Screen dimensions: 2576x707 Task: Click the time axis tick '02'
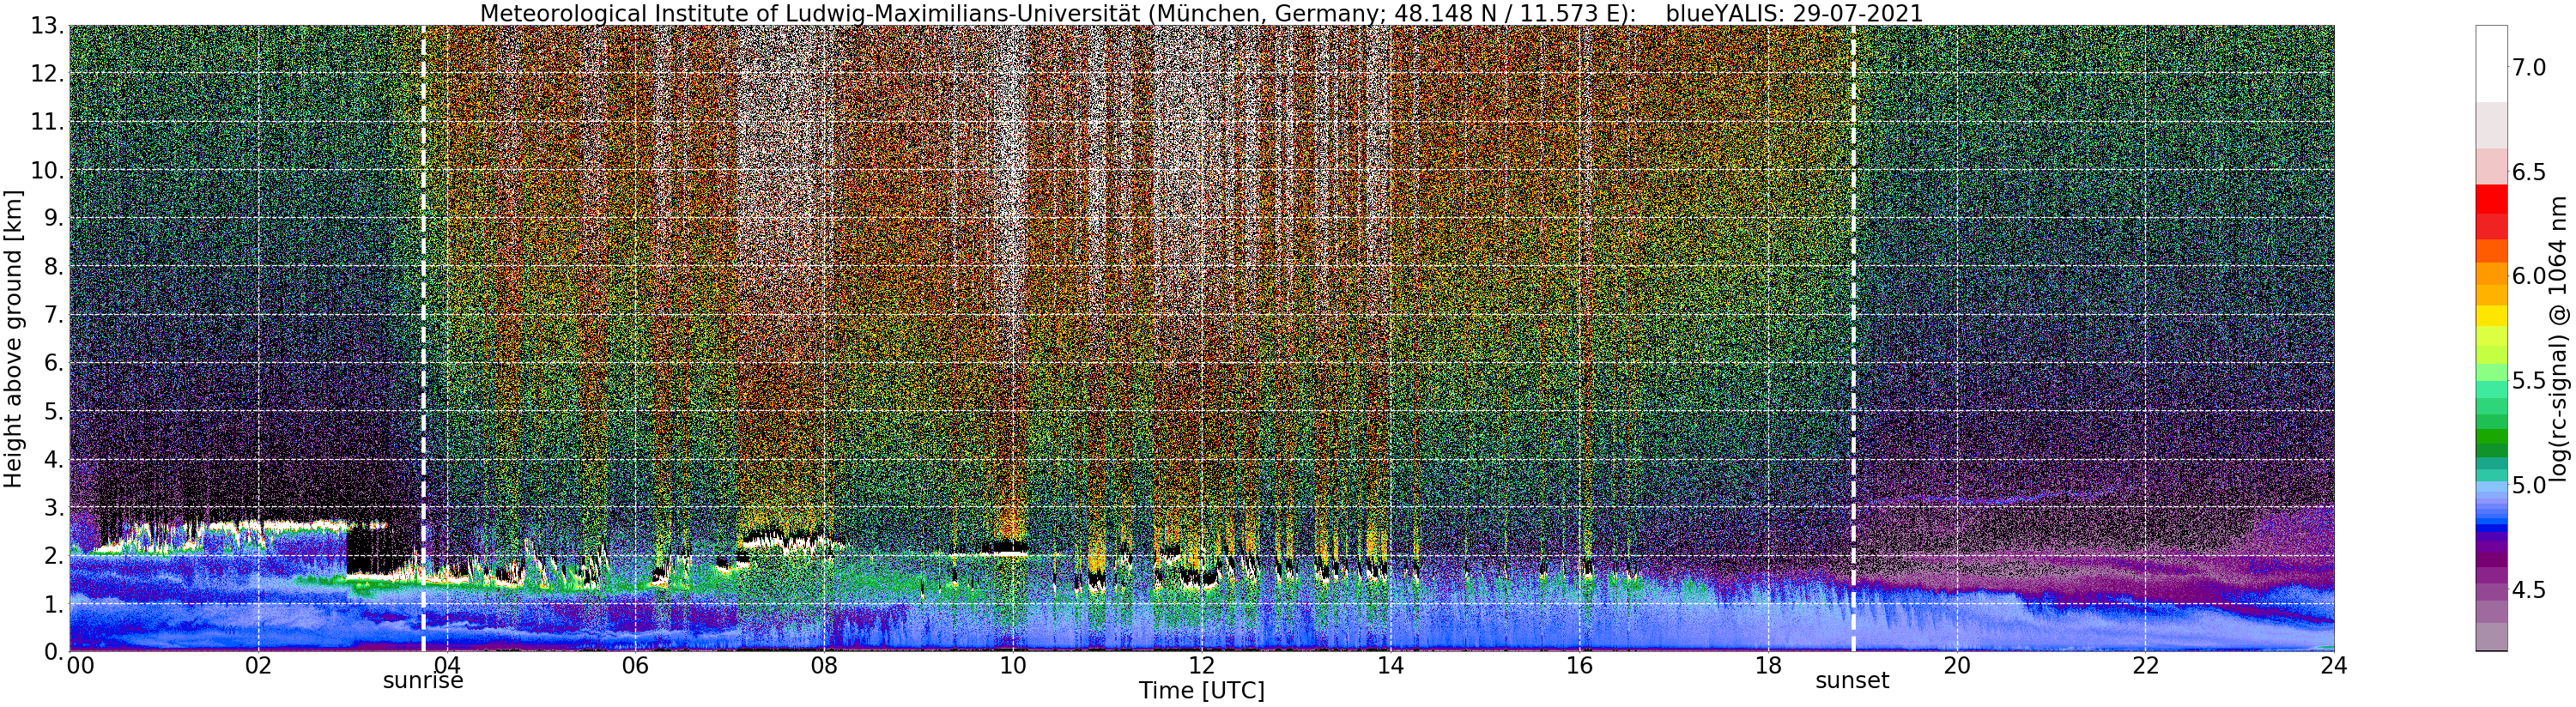click(x=258, y=666)
